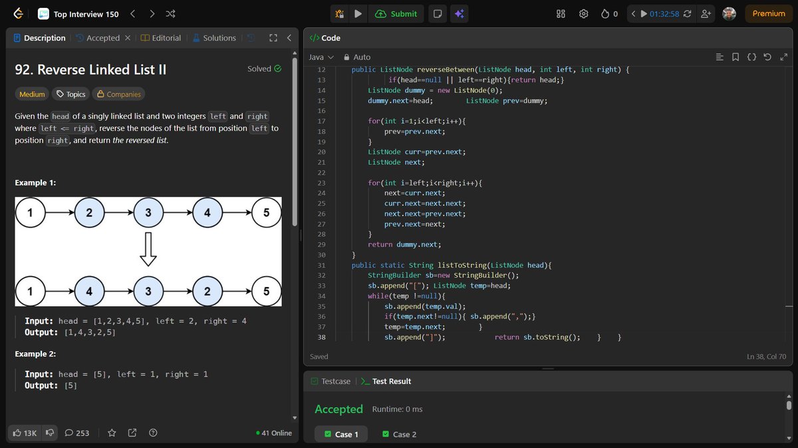
Task: Reset code to default with undo icon
Action: click(x=767, y=57)
